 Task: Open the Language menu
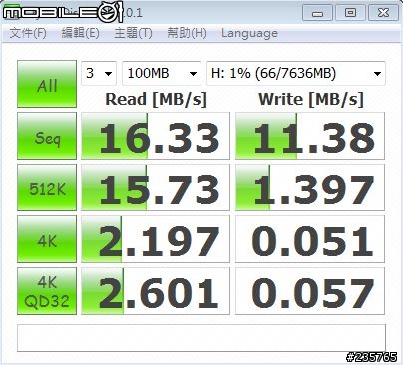pos(249,33)
